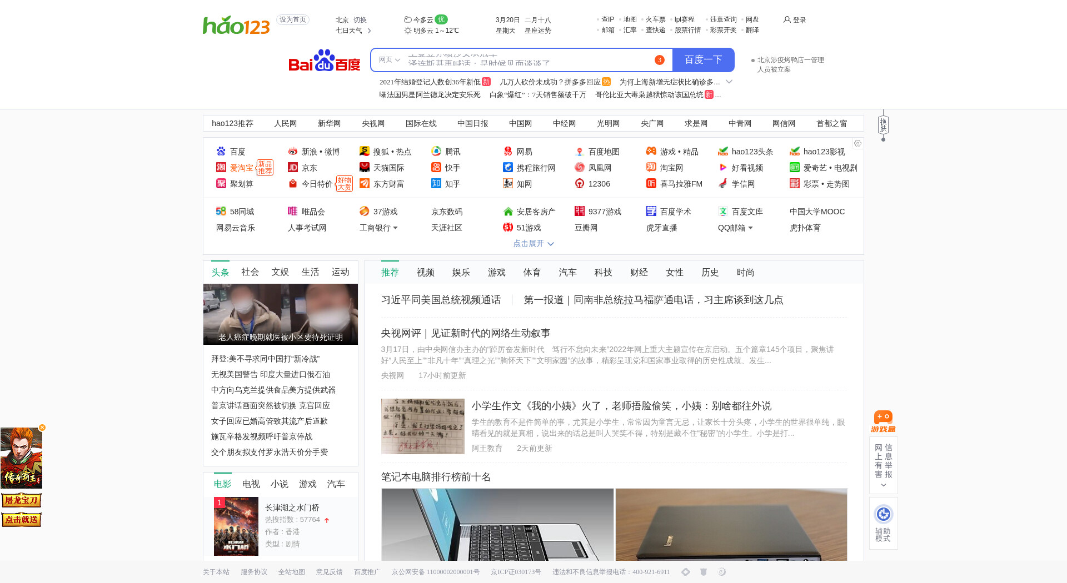Open 凤凰网 icon
The image size is (1067, 583).
(580, 168)
